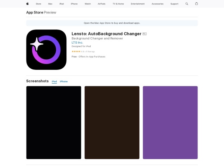Select Watch in the navigation bar
Viewport: 224px width, 168px height.
point(88,4)
